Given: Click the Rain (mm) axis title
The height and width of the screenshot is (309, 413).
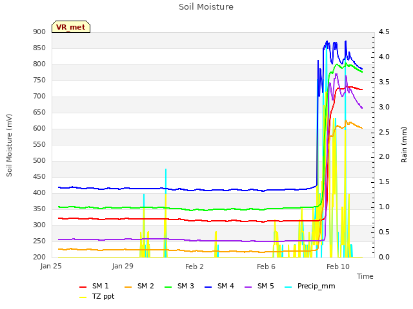Looking at the screenshot, I should click(x=404, y=145).
